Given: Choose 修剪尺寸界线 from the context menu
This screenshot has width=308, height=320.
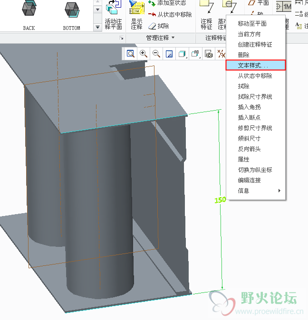Looking at the screenshot, I should (x=256, y=128).
